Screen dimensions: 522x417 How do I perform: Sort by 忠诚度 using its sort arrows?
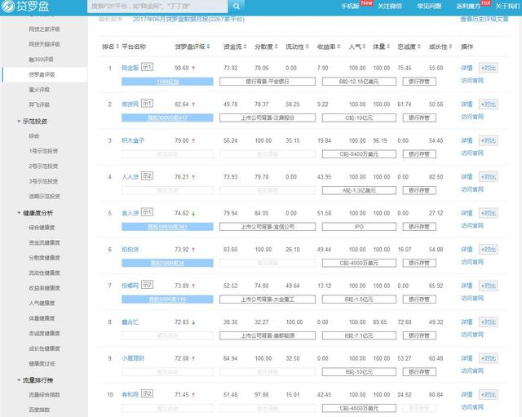419,47
